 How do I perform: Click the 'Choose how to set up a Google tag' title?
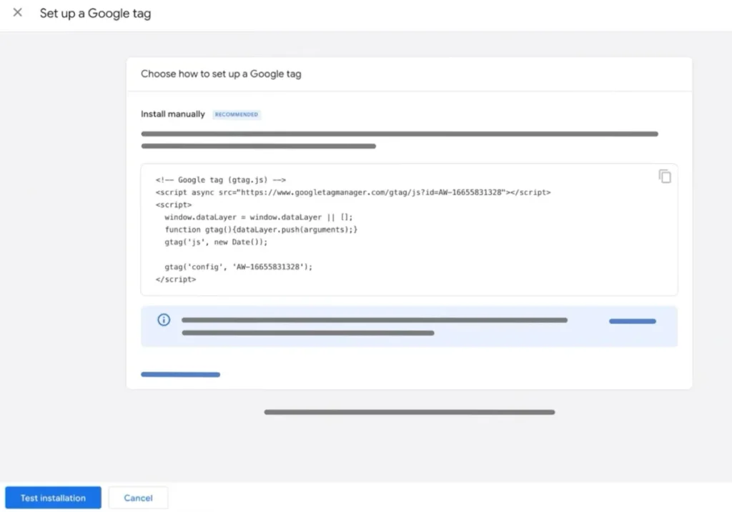221,74
